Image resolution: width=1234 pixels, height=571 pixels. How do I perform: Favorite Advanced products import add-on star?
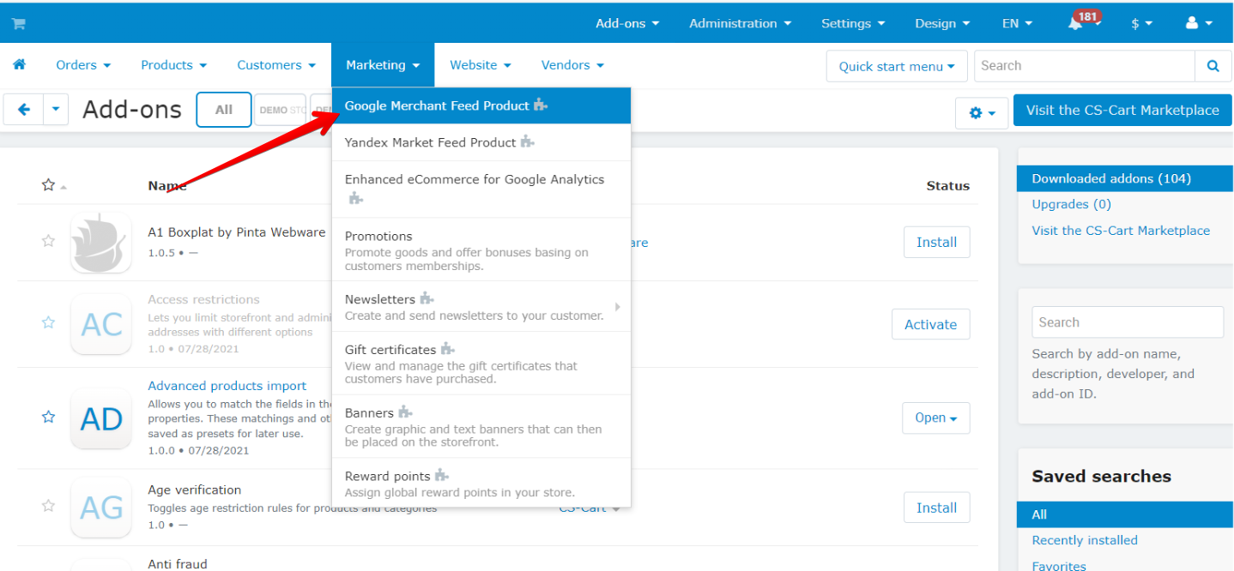(x=48, y=417)
